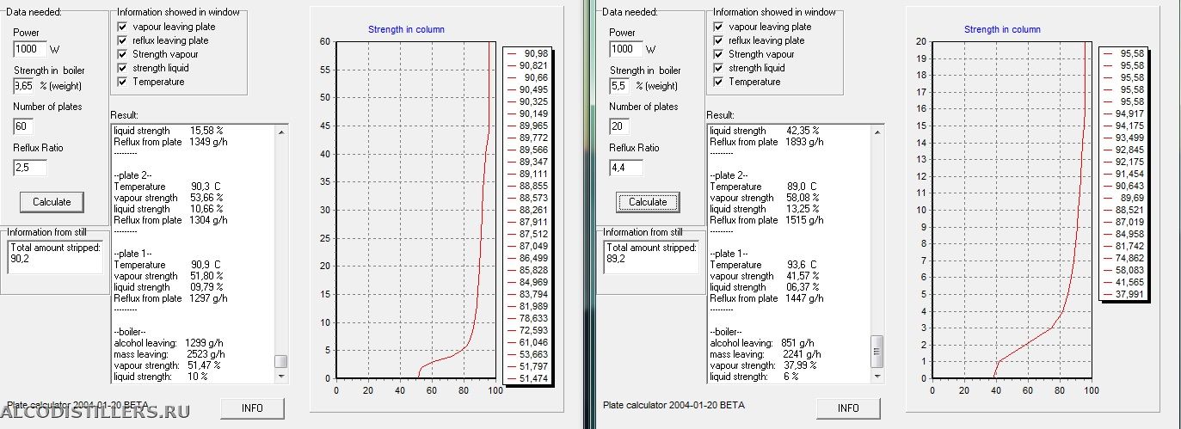This screenshot has width=1181, height=429.
Task: Click left Result list scroll-down arrow
Action: (280, 376)
